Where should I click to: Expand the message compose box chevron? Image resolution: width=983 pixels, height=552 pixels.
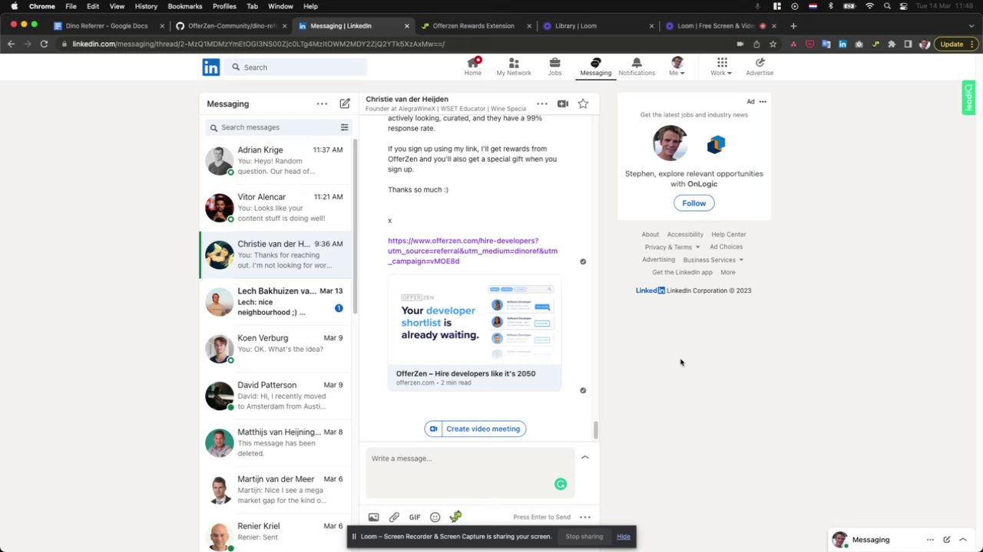[x=585, y=458]
